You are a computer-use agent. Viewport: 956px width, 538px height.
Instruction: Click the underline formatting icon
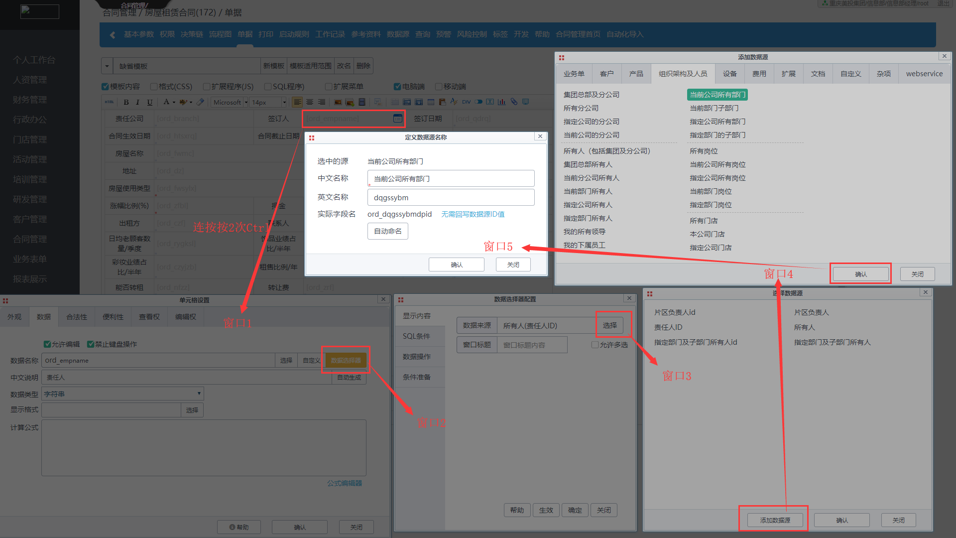[x=150, y=102]
